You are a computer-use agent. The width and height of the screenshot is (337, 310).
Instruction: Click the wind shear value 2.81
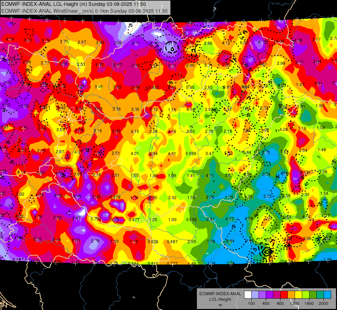point(210,219)
